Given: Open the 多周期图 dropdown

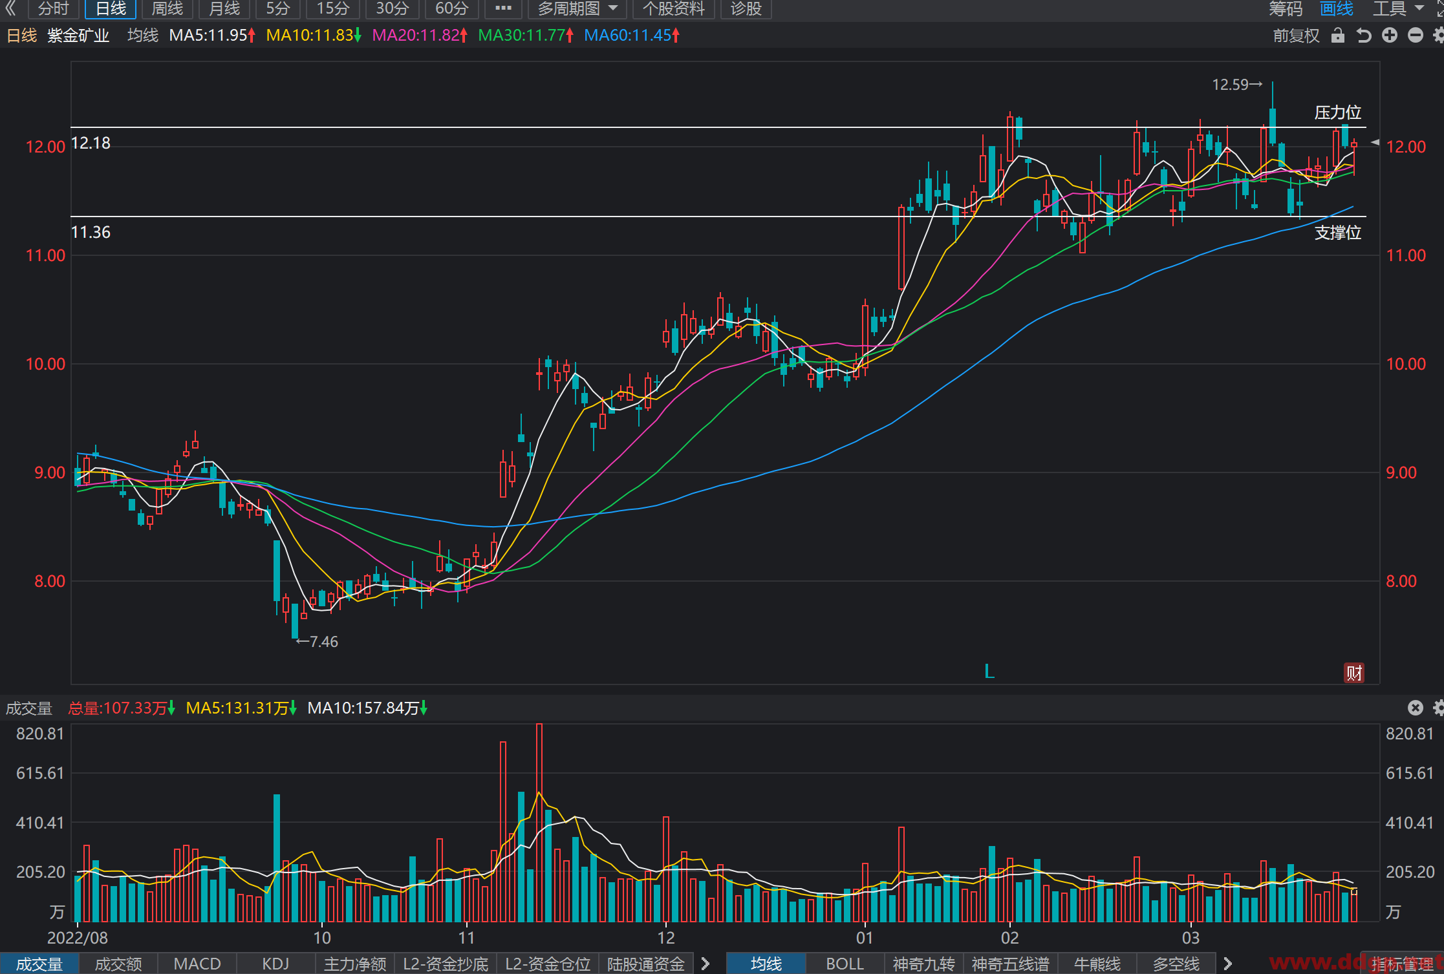Looking at the screenshot, I should click(x=577, y=8).
